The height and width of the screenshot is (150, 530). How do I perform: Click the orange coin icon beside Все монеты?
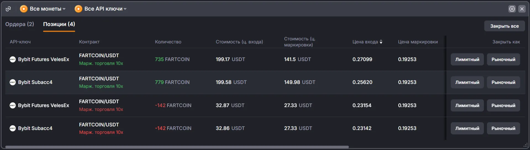(x=24, y=9)
